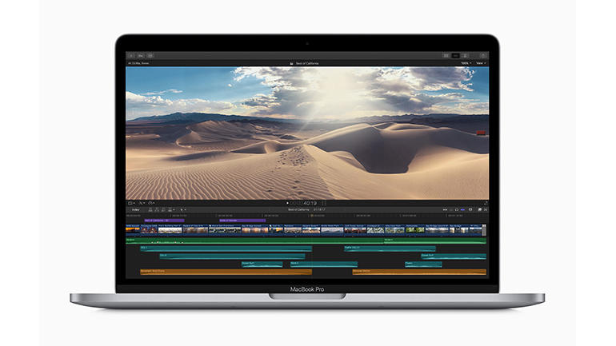The height and width of the screenshot is (346, 616).
Task: Open the Clip Appearance options
Action: coord(470,210)
